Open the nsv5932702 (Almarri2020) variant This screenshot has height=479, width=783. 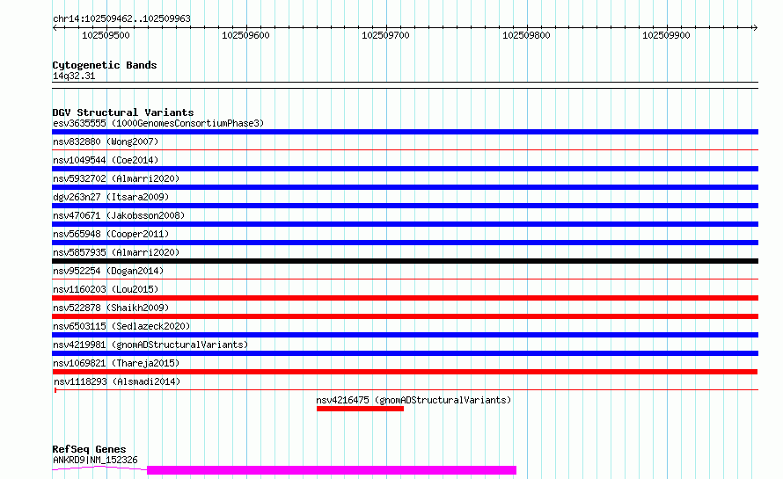pos(116,178)
